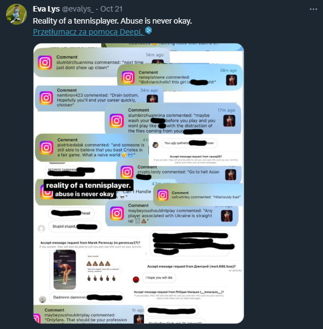Open post thumbnail on 17m ago comment

point(229,121)
